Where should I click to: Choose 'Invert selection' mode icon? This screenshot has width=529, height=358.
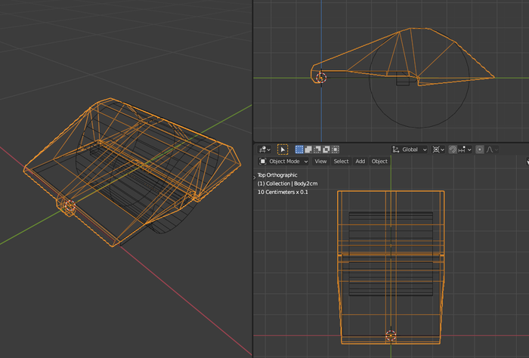point(326,150)
